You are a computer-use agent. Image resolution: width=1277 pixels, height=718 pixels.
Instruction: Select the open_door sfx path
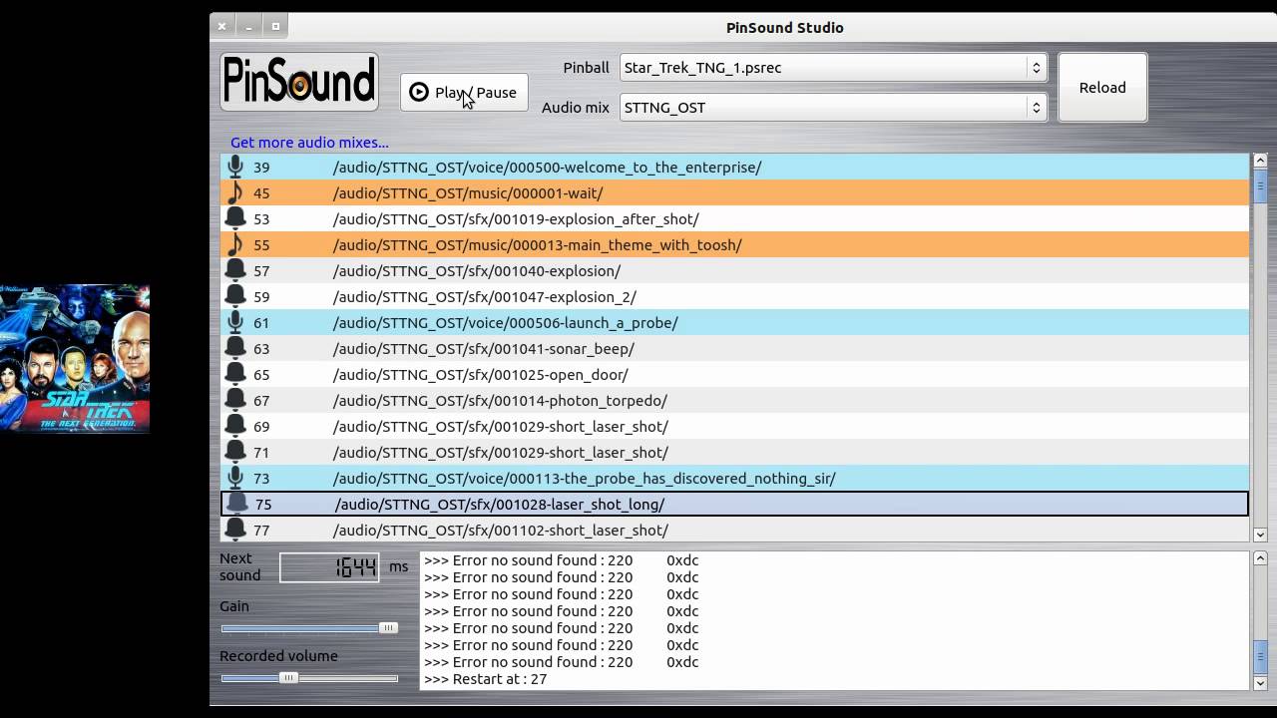click(x=481, y=375)
